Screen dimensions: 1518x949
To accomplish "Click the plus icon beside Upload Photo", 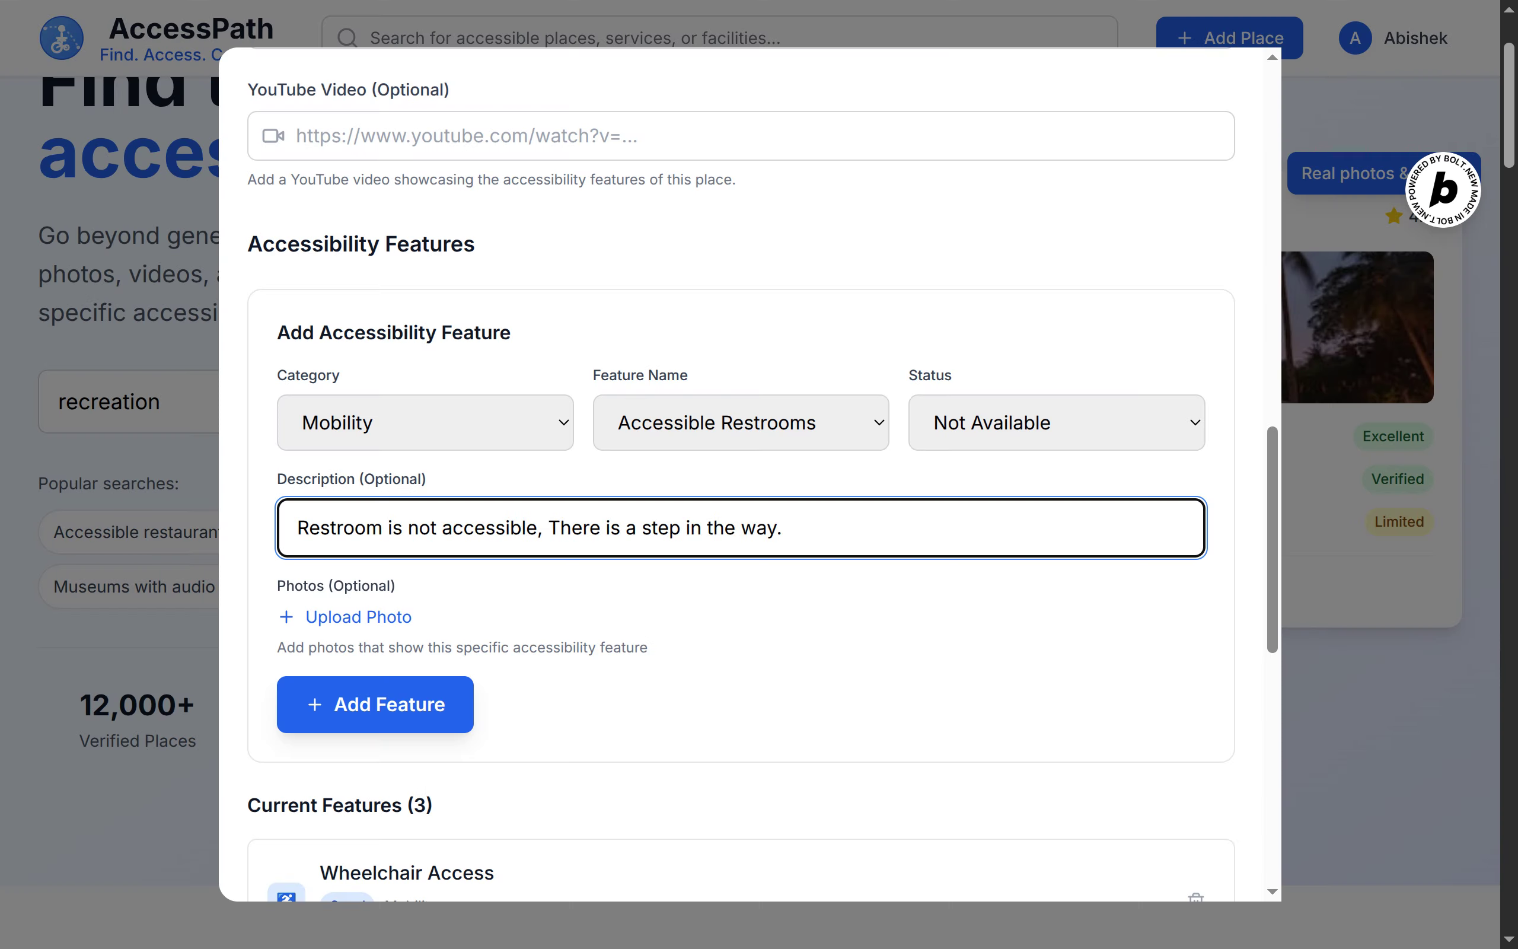I will coord(286,617).
